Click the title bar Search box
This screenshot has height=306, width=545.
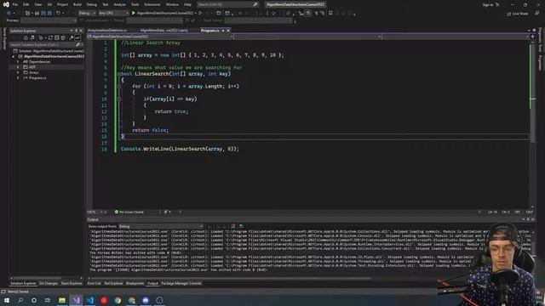[227, 4]
